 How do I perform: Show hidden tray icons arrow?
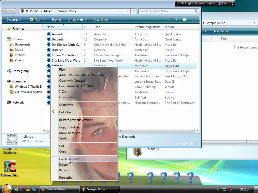click(x=218, y=189)
